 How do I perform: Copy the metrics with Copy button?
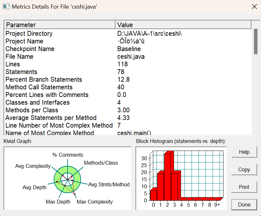point(244,169)
